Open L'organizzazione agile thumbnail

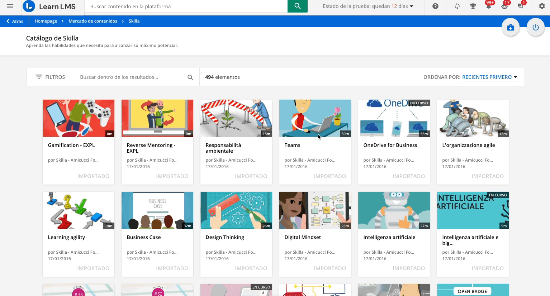473,118
